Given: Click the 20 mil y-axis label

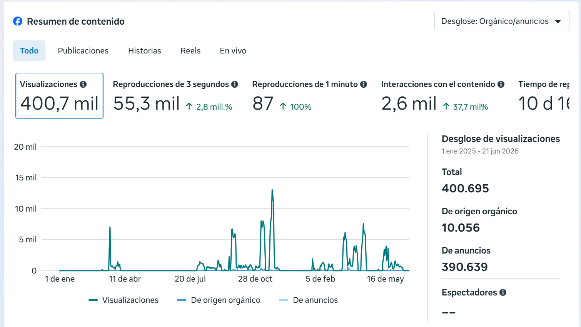Looking at the screenshot, I should pos(25,147).
